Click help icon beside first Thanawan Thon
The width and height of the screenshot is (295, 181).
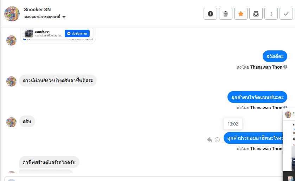[x=286, y=67]
